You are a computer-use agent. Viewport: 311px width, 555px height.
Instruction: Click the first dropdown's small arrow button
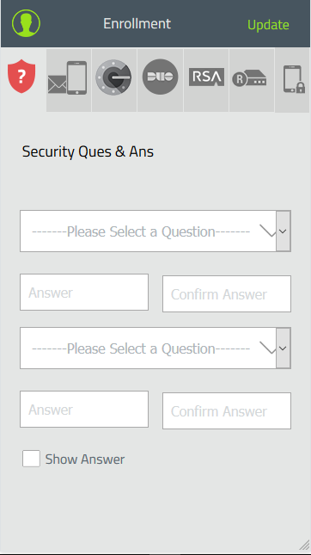[284, 231]
